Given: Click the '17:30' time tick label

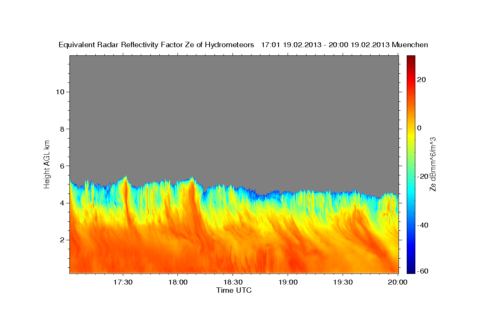Looking at the screenshot, I should point(122,282).
